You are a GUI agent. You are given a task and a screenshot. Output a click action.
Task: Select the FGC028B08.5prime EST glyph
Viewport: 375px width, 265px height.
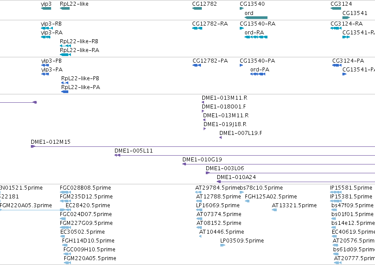coord(65,192)
